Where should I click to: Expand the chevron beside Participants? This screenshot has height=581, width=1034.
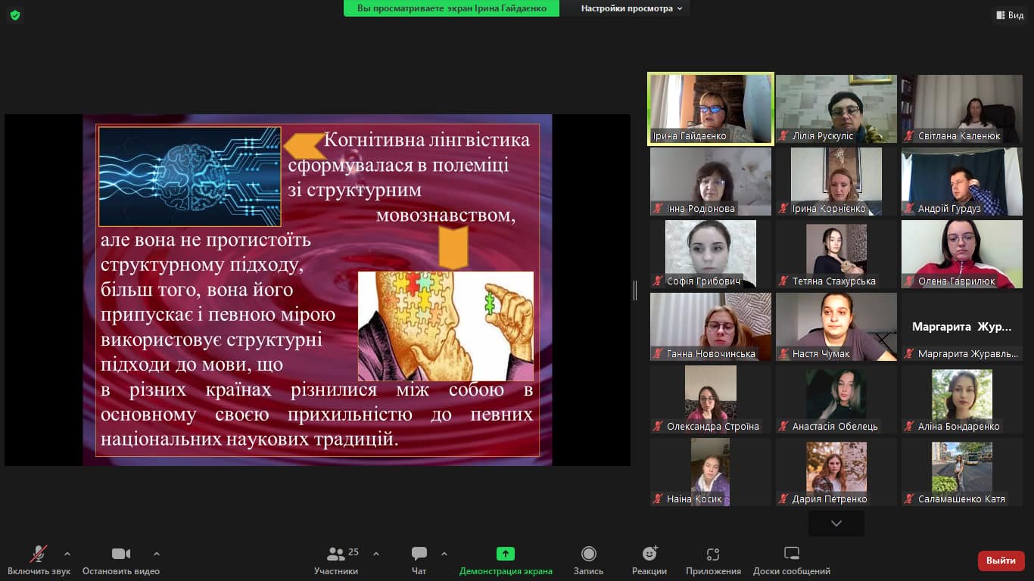(x=376, y=554)
